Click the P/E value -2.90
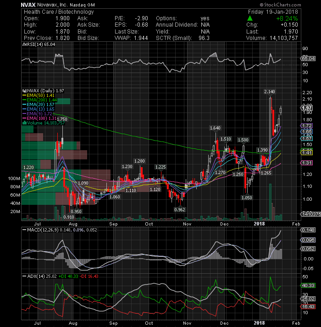This screenshot has height=327, width=321. pyautogui.click(x=141, y=18)
